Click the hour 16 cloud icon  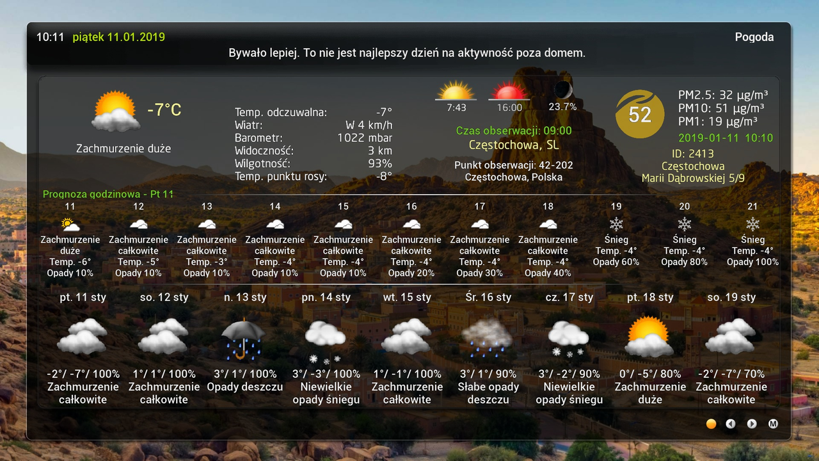tap(411, 224)
